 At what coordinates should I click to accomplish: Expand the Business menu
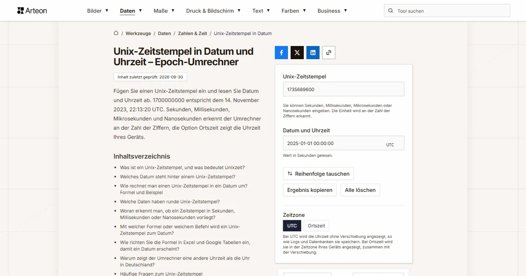coord(332,11)
